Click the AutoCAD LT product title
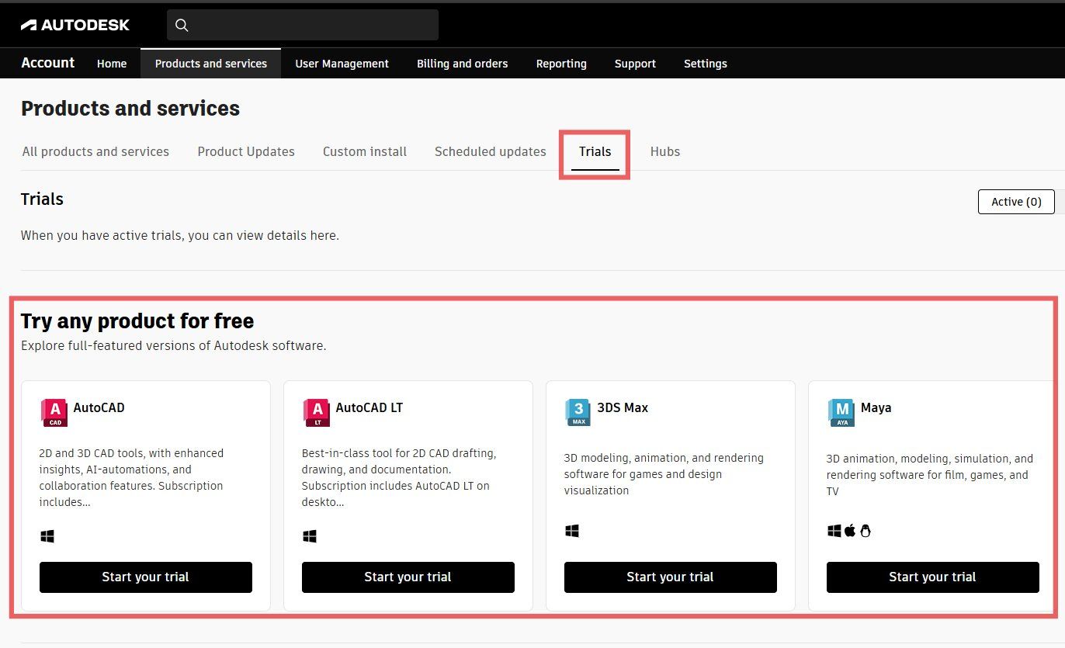Screen dimensions: 1065x648 tap(369, 407)
